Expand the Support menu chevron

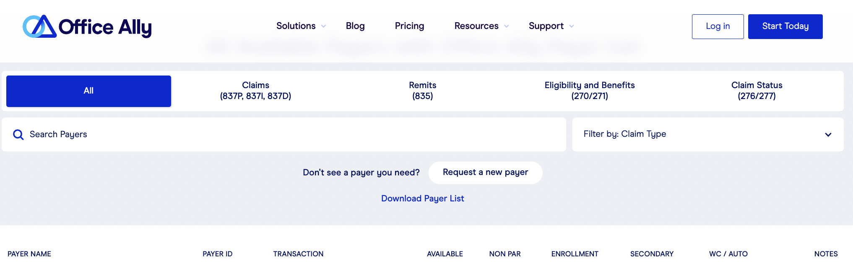click(x=571, y=26)
